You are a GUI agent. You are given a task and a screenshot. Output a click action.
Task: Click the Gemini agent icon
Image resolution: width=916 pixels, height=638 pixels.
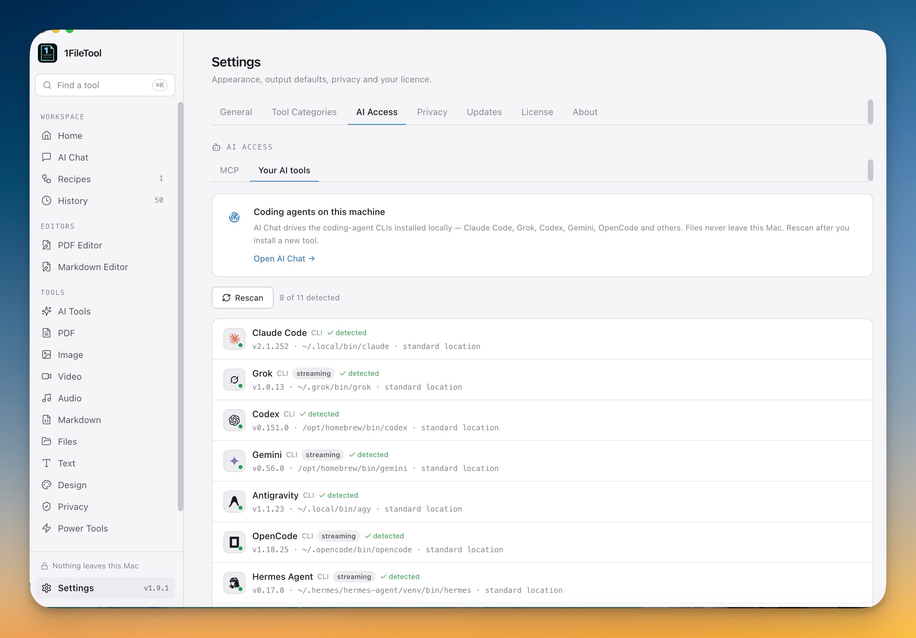click(x=234, y=461)
